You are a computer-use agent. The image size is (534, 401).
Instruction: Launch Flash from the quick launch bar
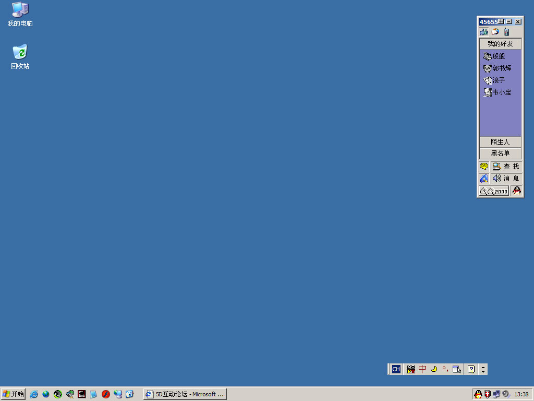(x=106, y=394)
